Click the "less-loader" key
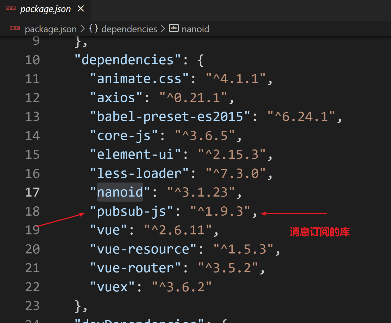Image resolution: width=391 pixels, height=323 pixels. 139,174
